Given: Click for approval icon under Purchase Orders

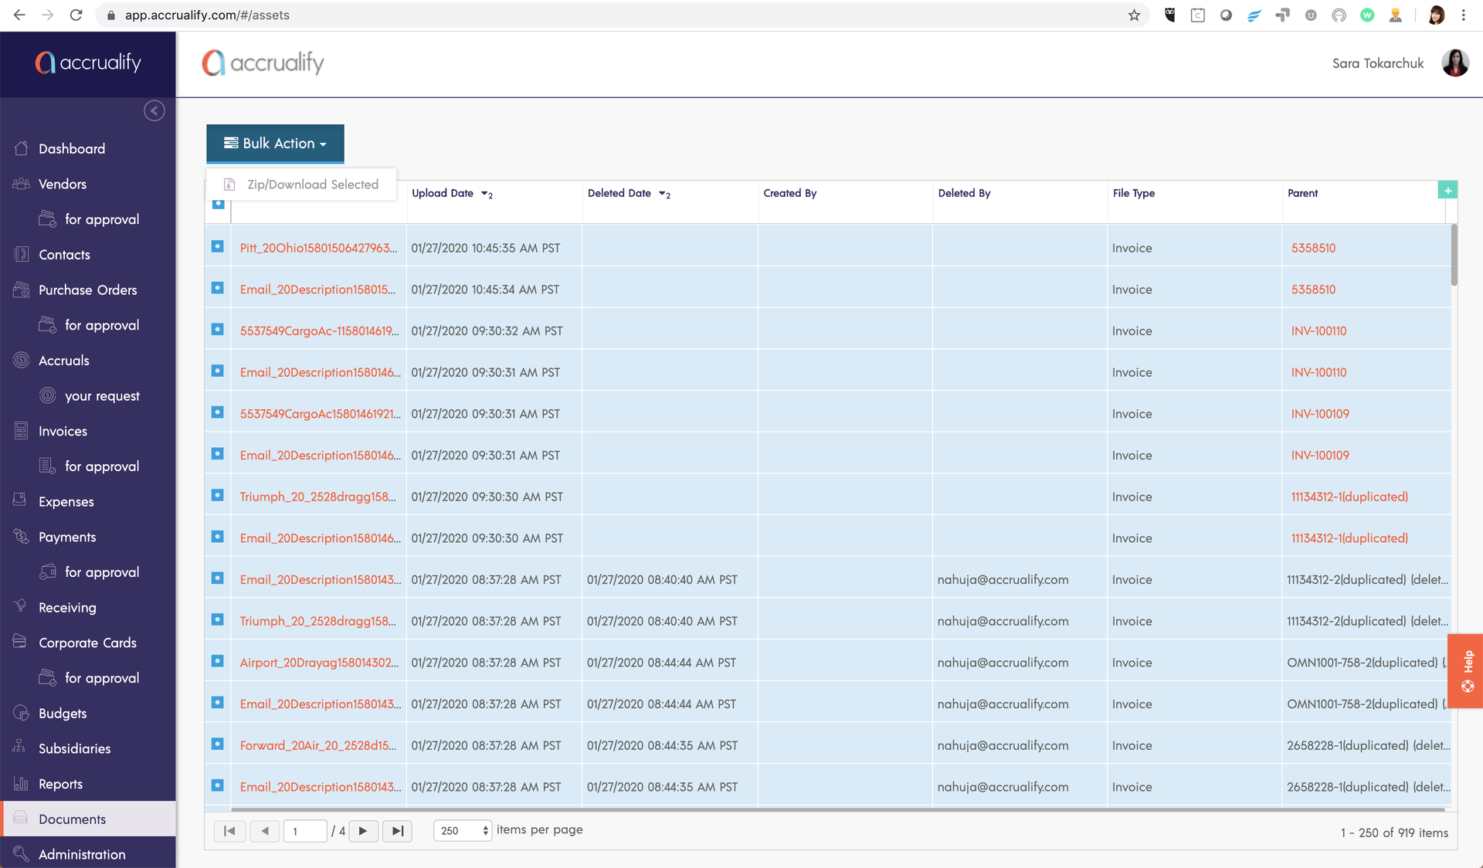Looking at the screenshot, I should (x=47, y=325).
